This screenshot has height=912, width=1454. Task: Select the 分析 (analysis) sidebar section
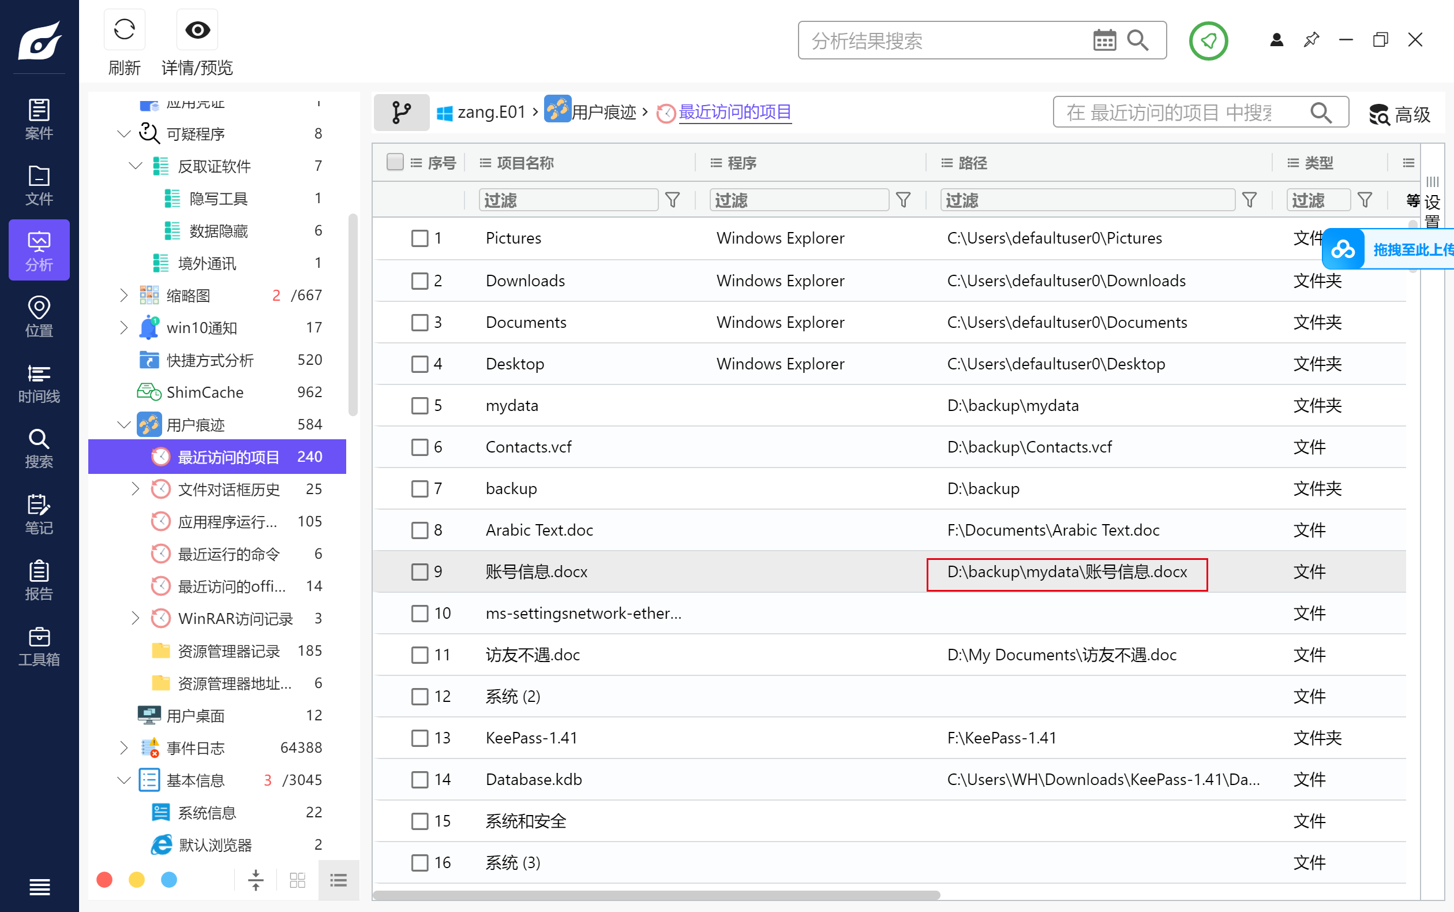click(39, 251)
